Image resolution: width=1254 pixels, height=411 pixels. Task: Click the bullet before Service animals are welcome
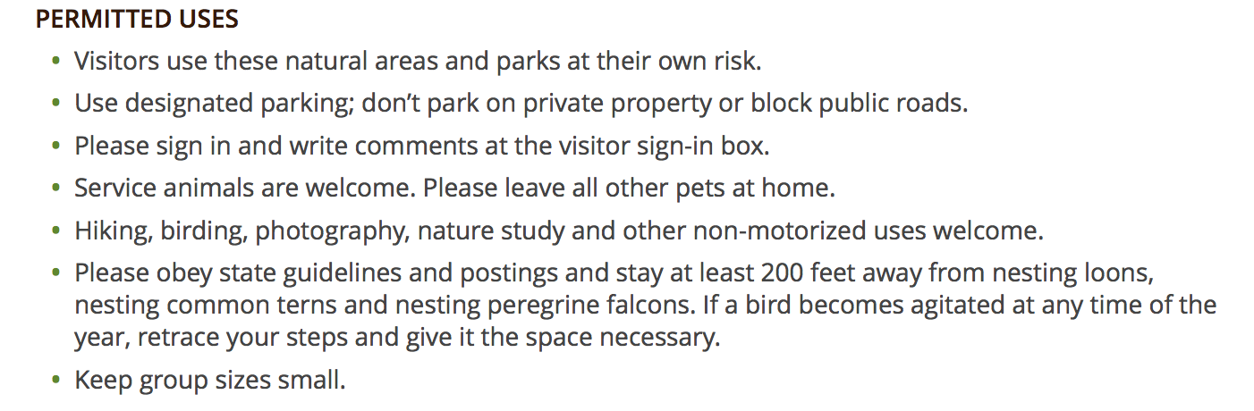[57, 189]
